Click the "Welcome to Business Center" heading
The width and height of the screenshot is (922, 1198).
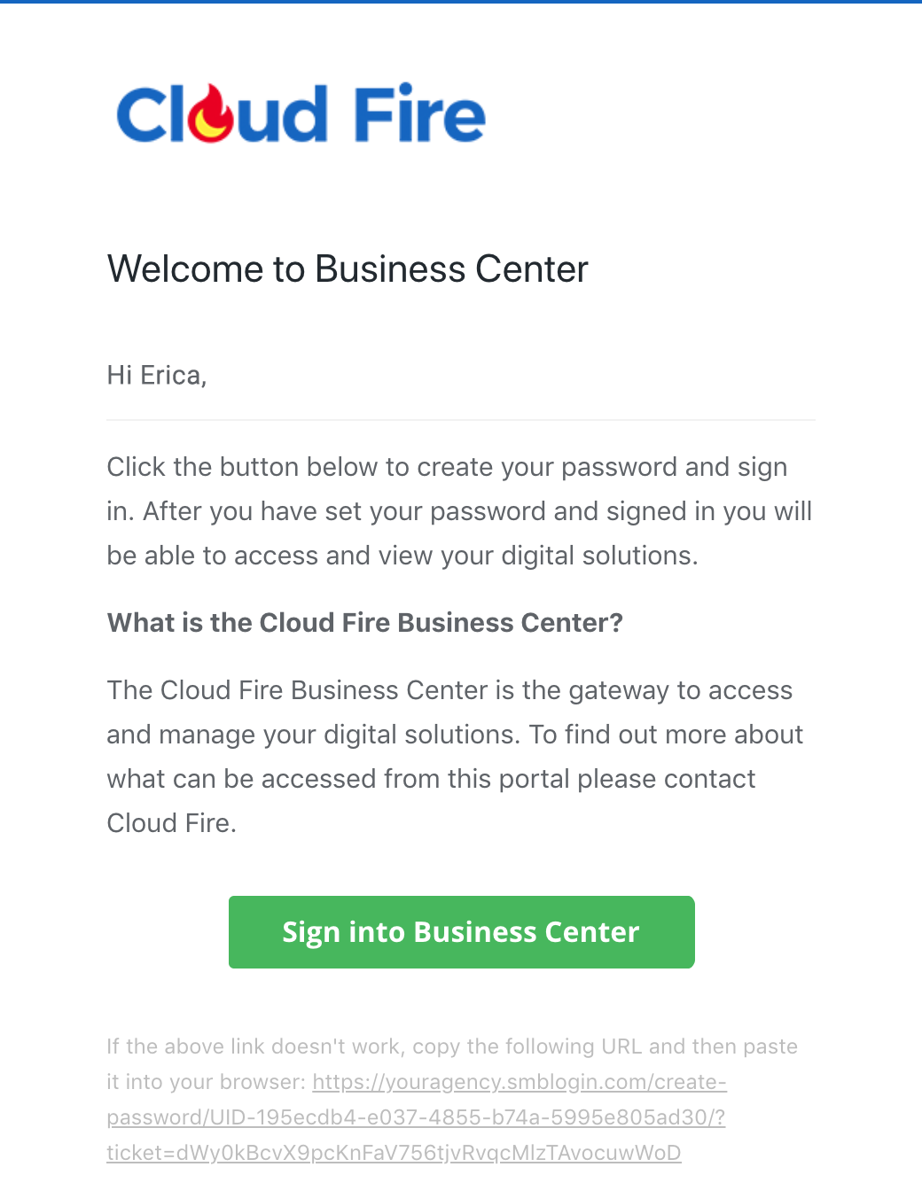pos(348,269)
